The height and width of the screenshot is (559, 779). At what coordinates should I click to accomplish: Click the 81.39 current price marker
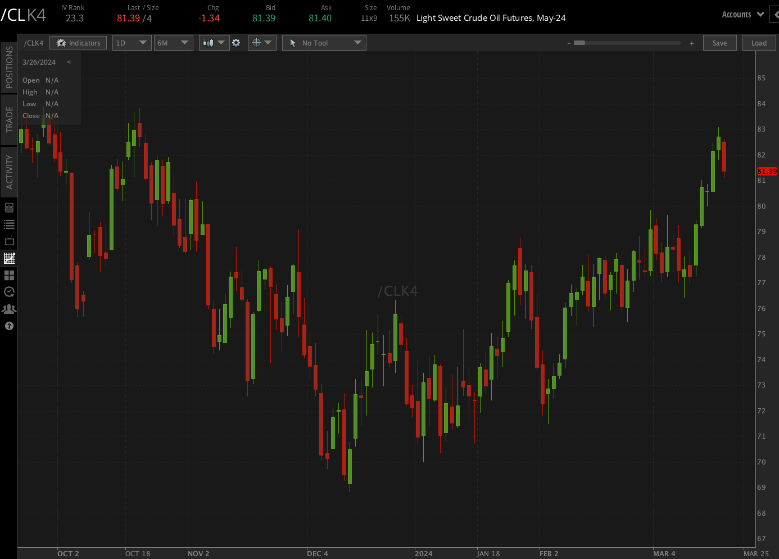point(767,171)
